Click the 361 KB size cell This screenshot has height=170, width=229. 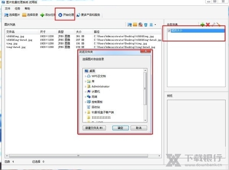(80, 36)
